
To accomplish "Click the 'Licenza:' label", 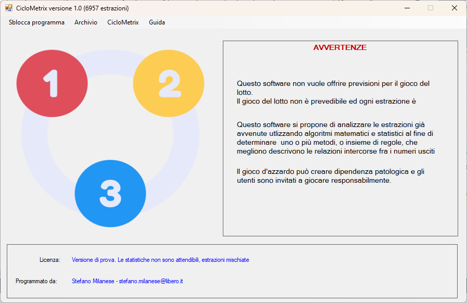I will click(50, 260).
